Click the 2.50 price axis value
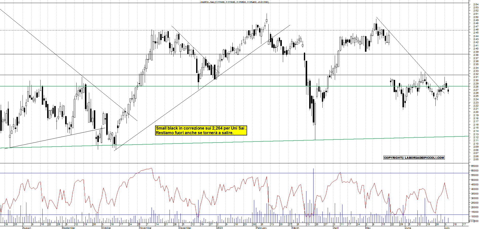 pyautogui.click(x=476, y=17)
